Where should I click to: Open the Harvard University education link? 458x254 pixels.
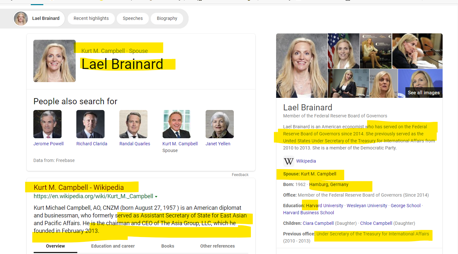tap(325, 206)
